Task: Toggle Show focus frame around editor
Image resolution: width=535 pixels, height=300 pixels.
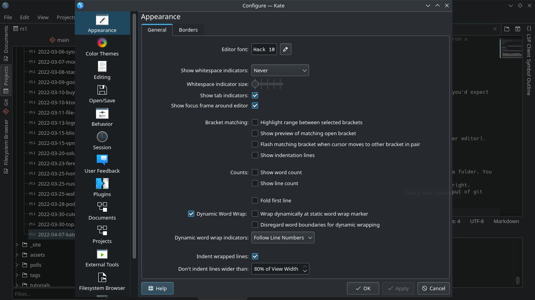Action: tap(255, 105)
